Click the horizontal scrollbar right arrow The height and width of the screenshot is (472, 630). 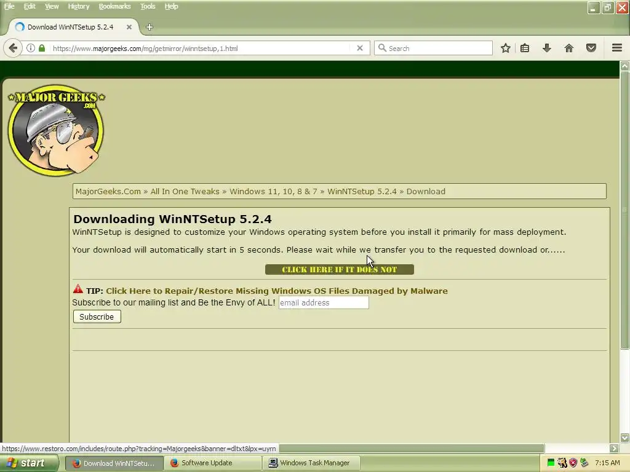[x=613, y=448]
